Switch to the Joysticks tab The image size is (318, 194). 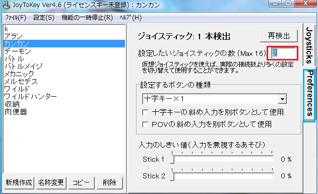point(309,45)
